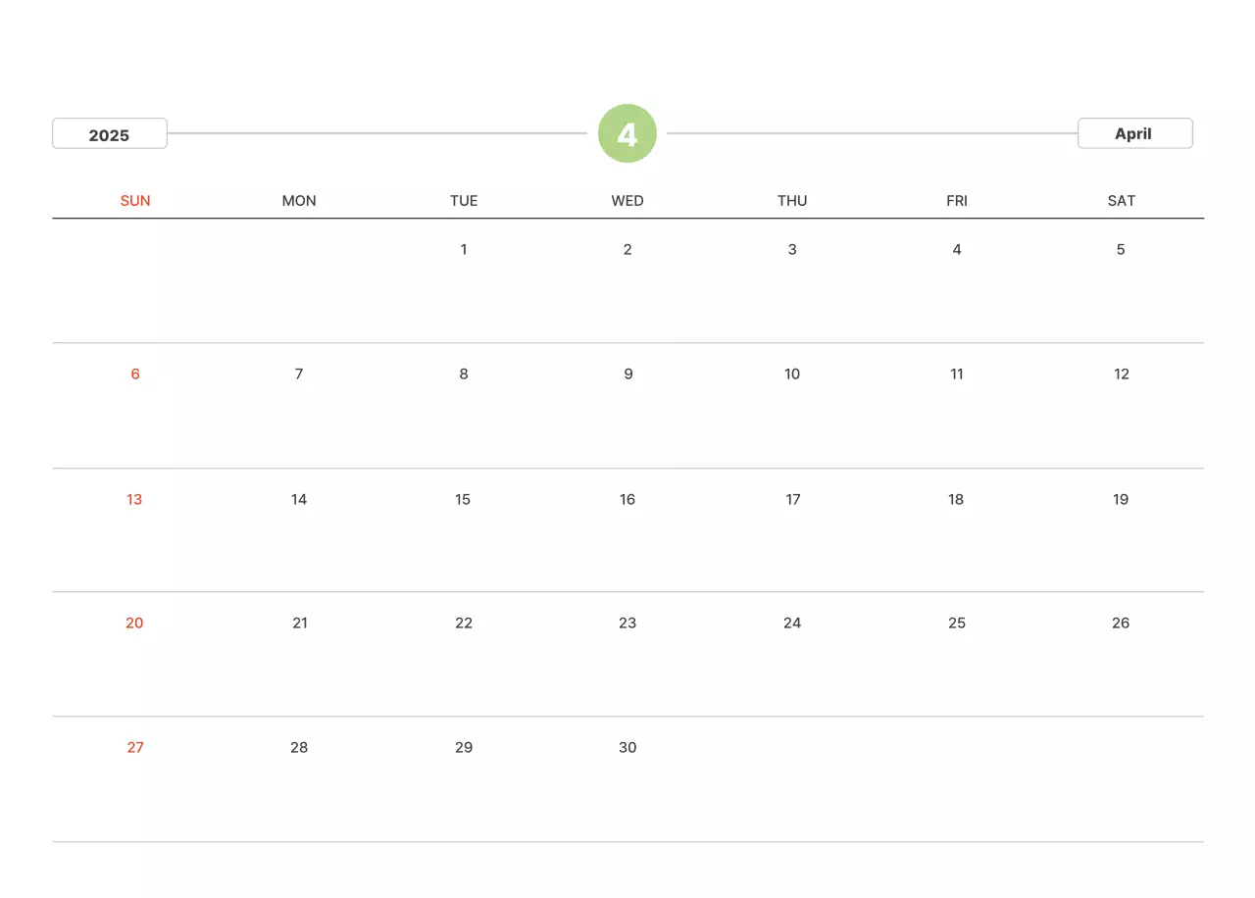Viewport: 1255px width, 898px height.
Task: Click the green month number 4 circle
Action: [x=627, y=133]
